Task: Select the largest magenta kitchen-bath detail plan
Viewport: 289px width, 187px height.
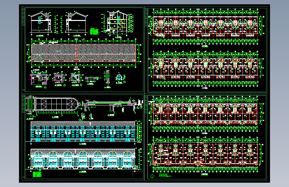Action: (x=39, y=79)
